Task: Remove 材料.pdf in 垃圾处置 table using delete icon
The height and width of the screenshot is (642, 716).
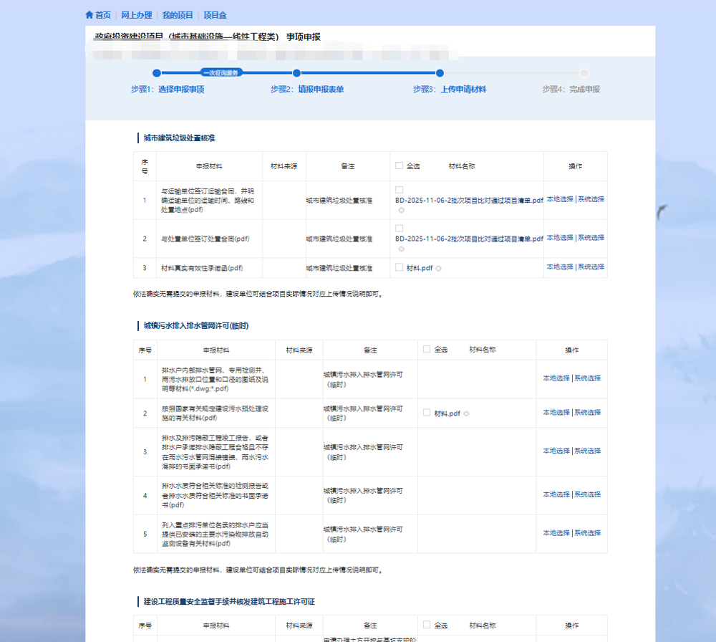Action: click(x=439, y=267)
